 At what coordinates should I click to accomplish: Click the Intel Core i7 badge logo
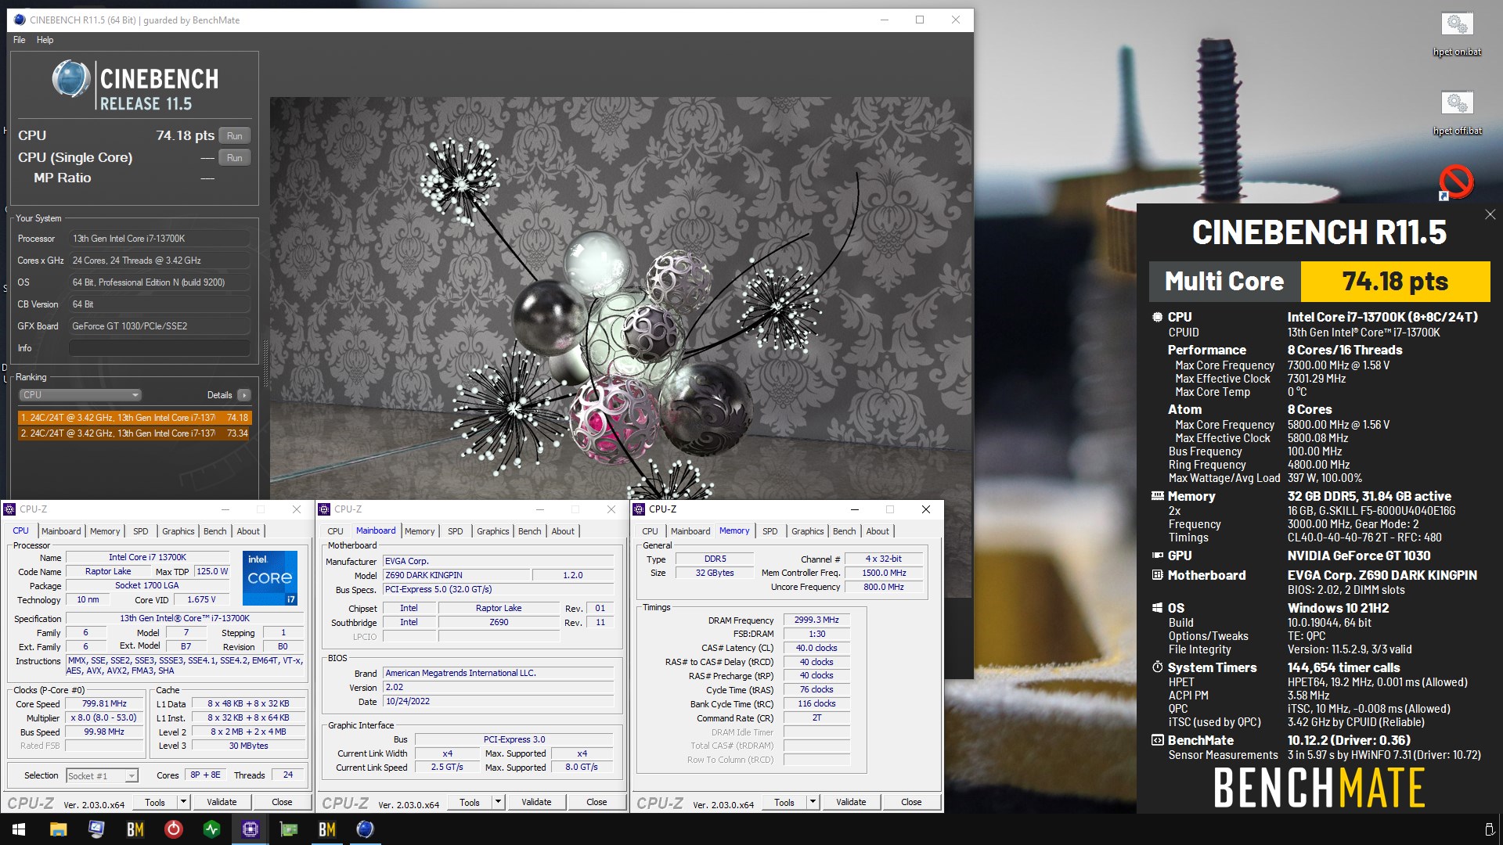pyautogui.click(x=270, y=578)
